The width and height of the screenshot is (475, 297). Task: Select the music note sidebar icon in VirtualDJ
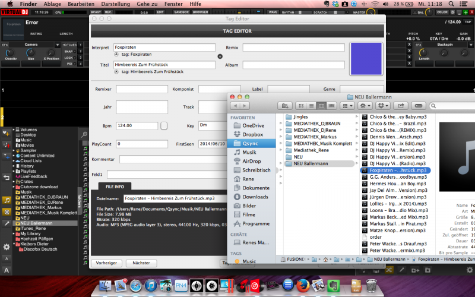click(7, 200)
